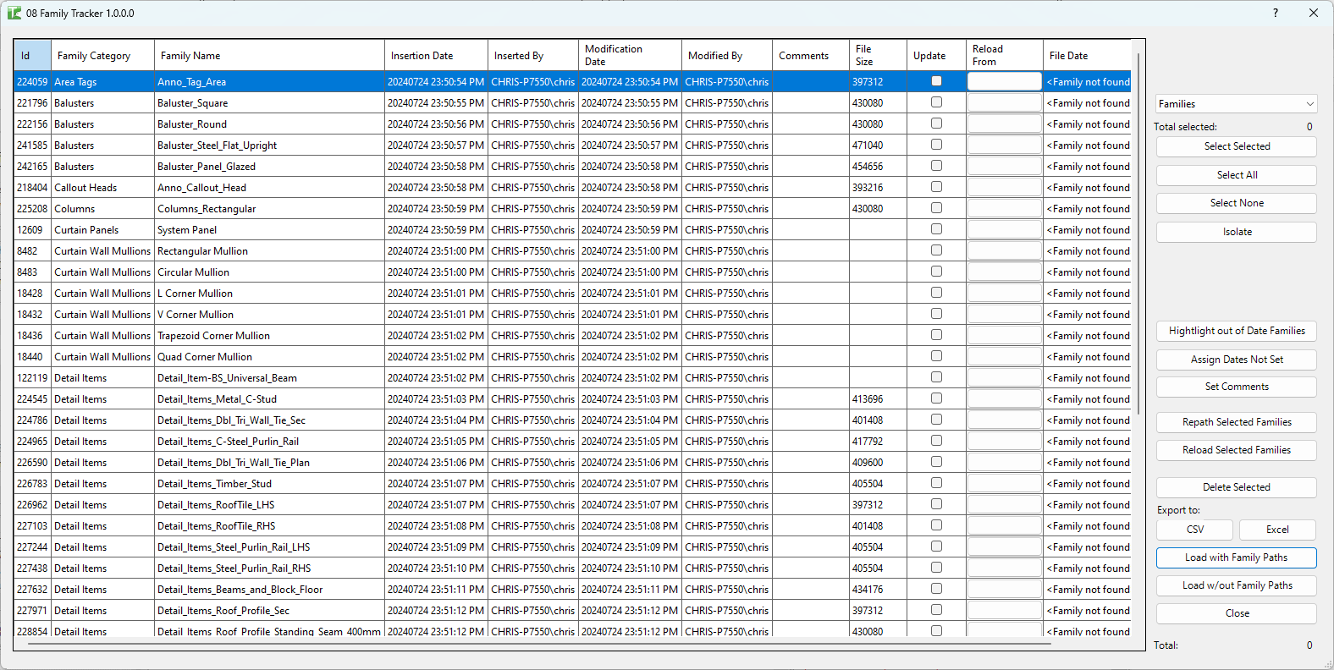
Task: Click the Select All button
Action: click(1236, 175)
